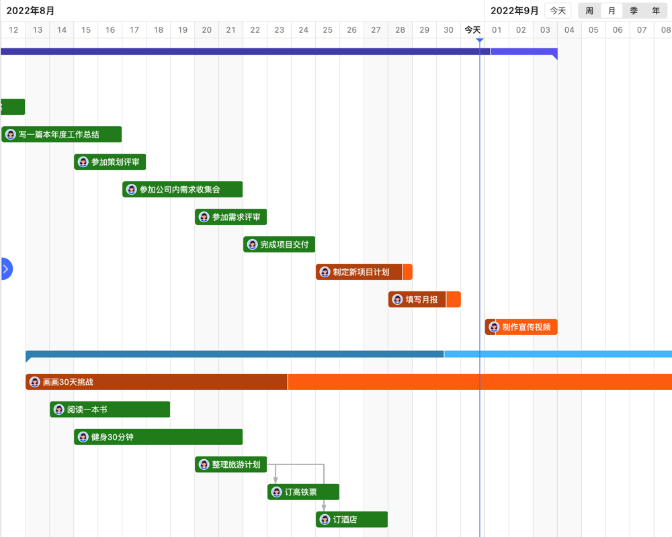Screen dimensions: 672x537
Task: Click avatar icon on 订酒店 task
Action: coord(325,520)
